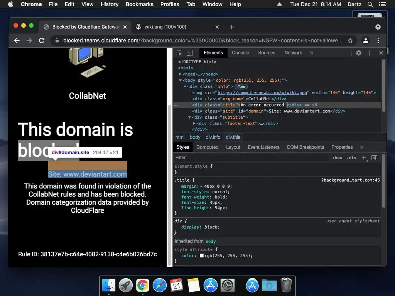
Task: Switch to the Network tab
Action: click(293, 53)
